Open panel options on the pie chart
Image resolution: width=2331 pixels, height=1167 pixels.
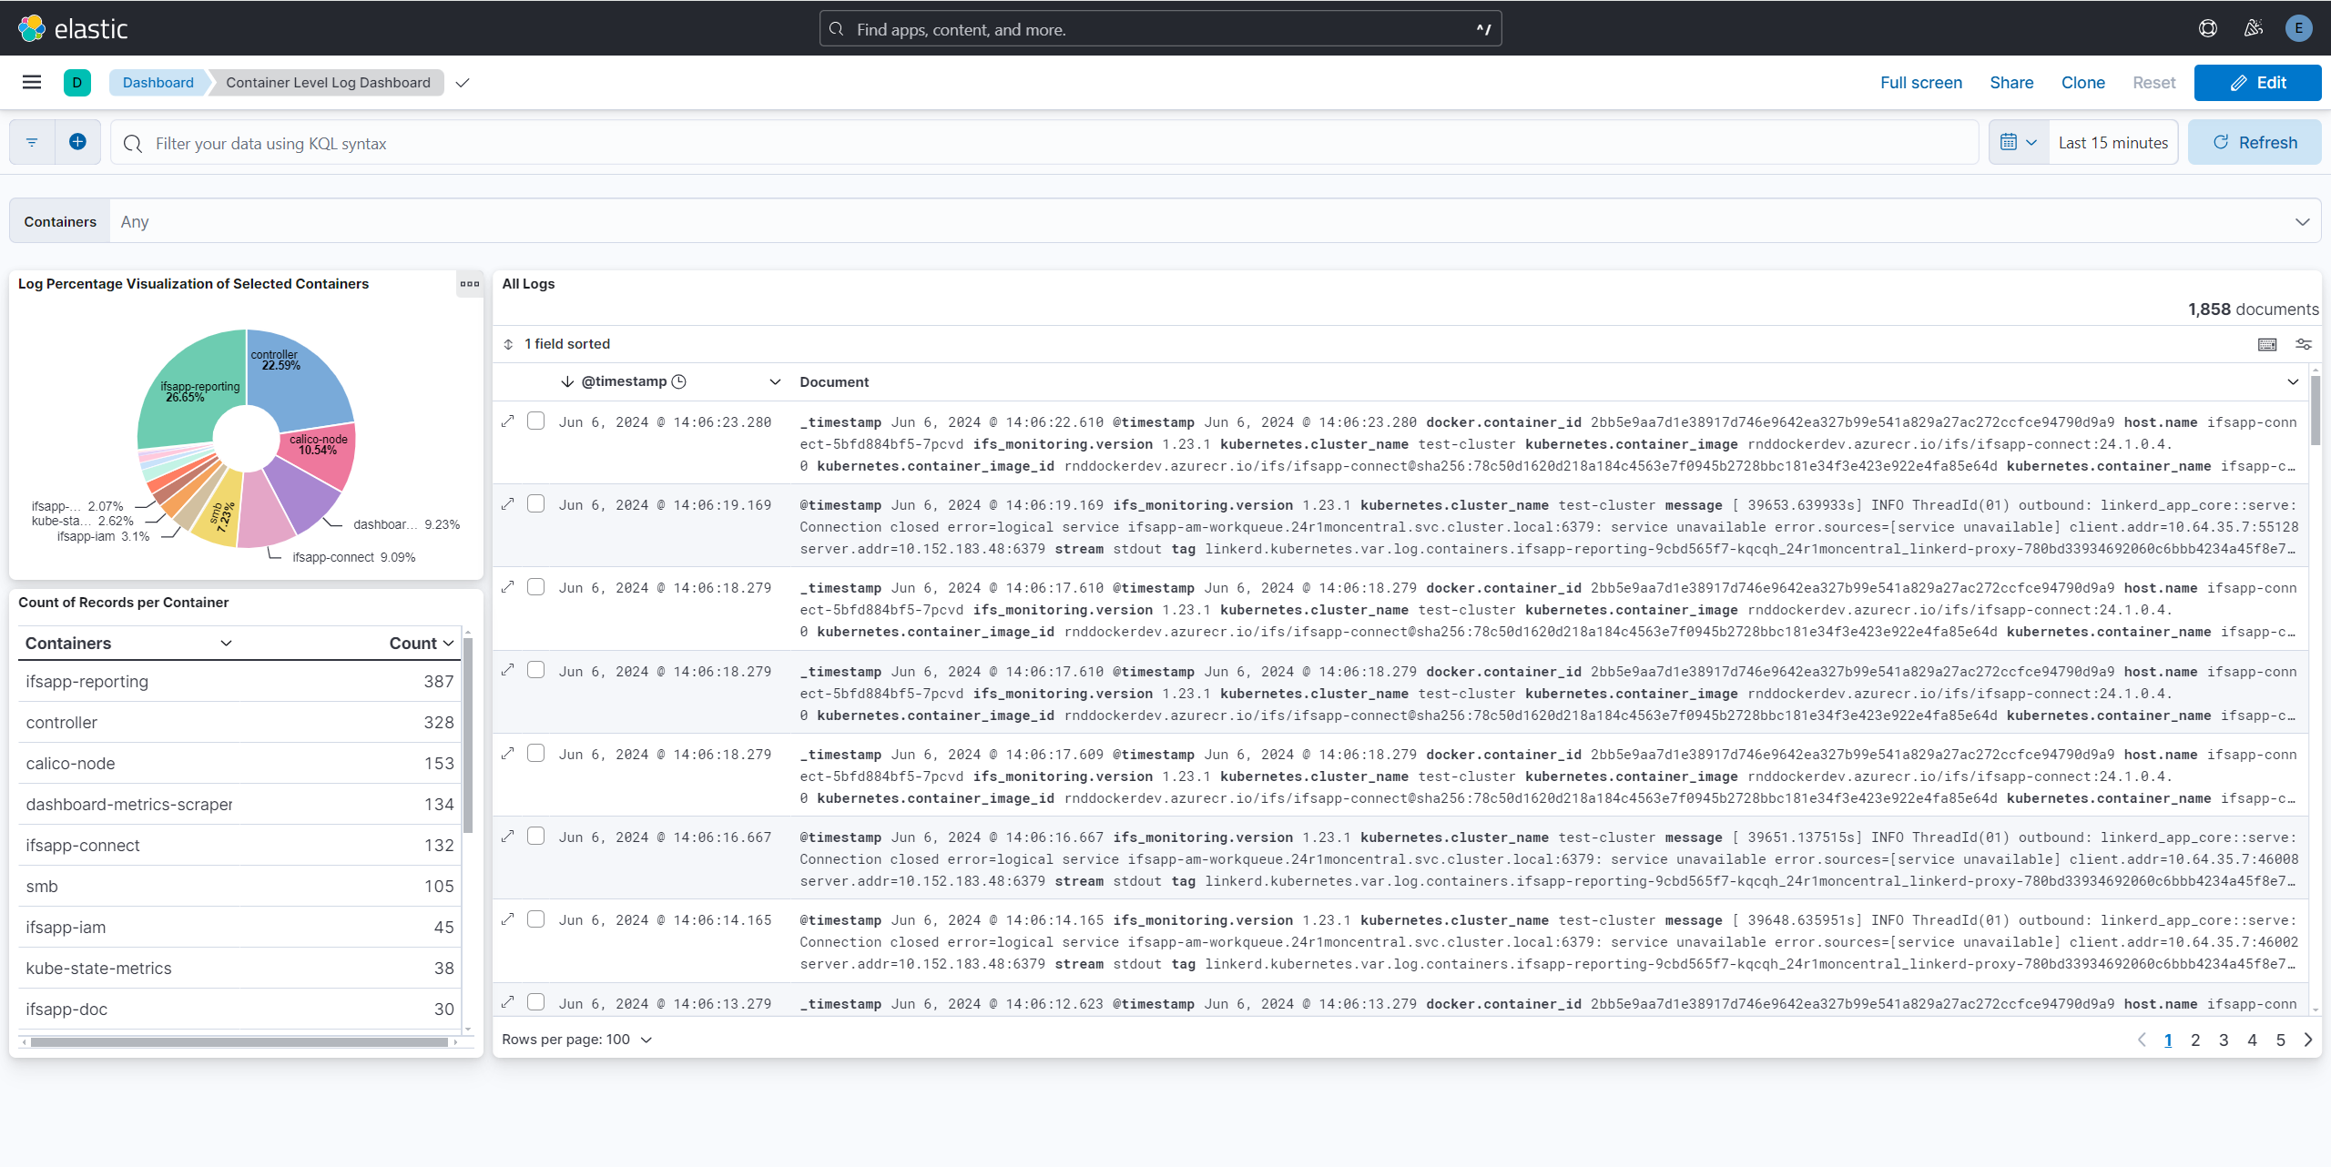tap(470, 284)
